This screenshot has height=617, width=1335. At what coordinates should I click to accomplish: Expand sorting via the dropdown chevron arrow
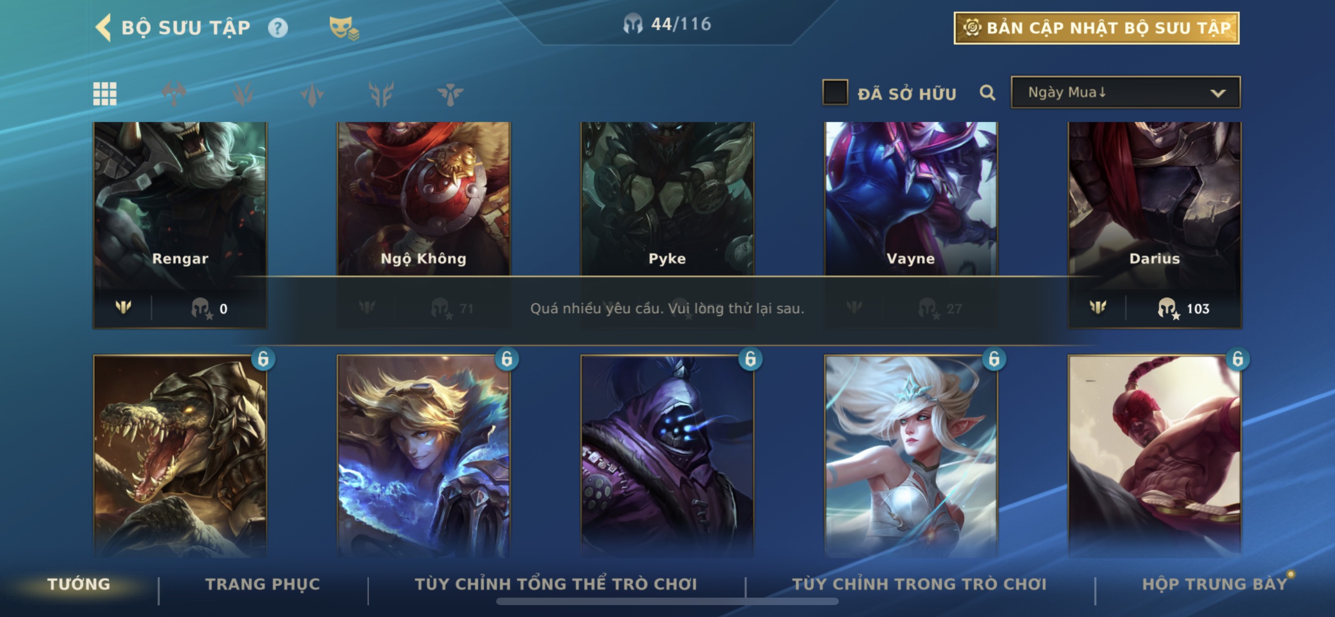click(1218, 93)
